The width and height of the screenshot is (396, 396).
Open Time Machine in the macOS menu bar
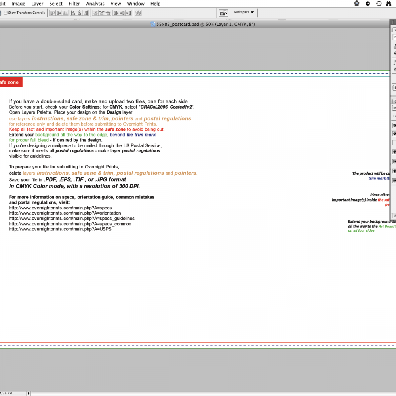[379, 4]
